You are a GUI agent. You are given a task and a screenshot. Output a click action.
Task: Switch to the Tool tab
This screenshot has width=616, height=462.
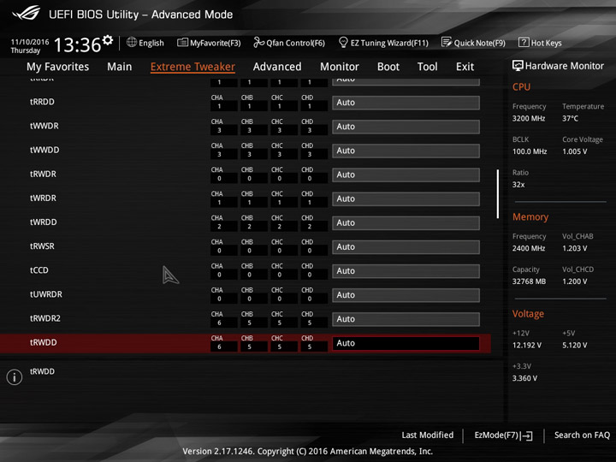428,67
